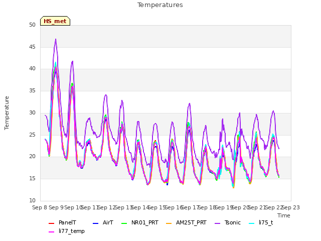
Task: Click the 20 y-axis tick label
Action: click(x=32, y=156)
